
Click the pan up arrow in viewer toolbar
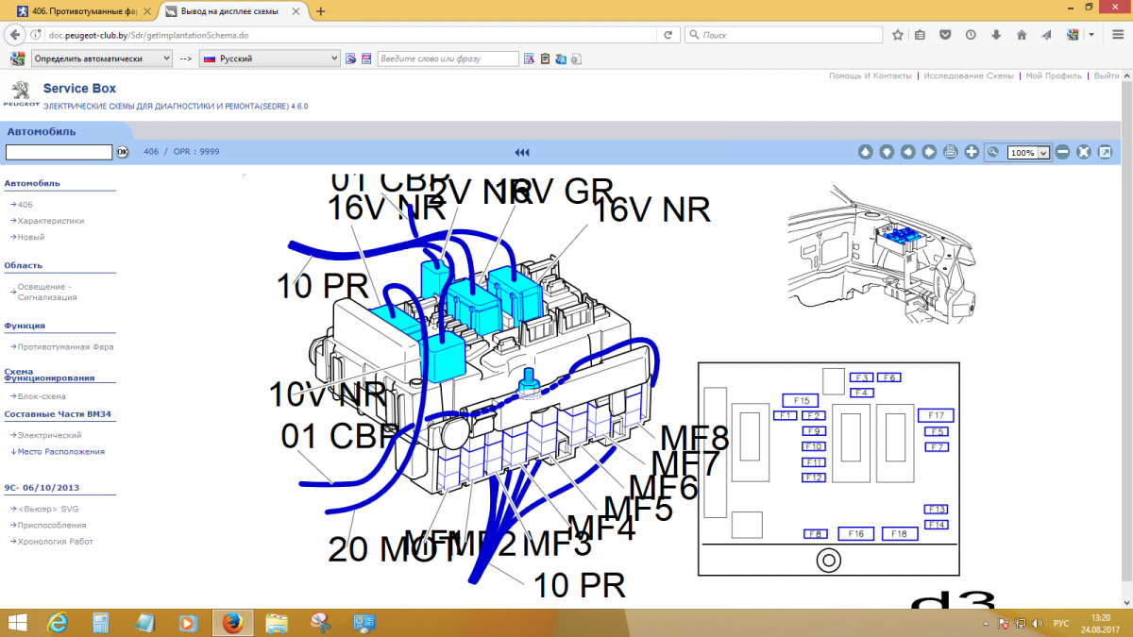click(x=866, y=152)
